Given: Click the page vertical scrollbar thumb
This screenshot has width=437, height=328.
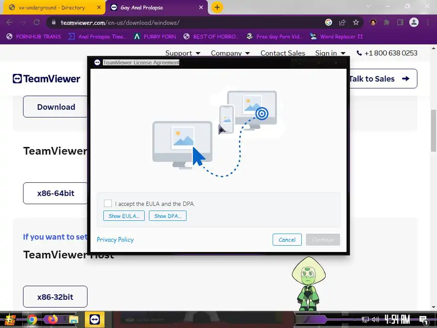Looking at the screenshot, I should tap(434, 131).
